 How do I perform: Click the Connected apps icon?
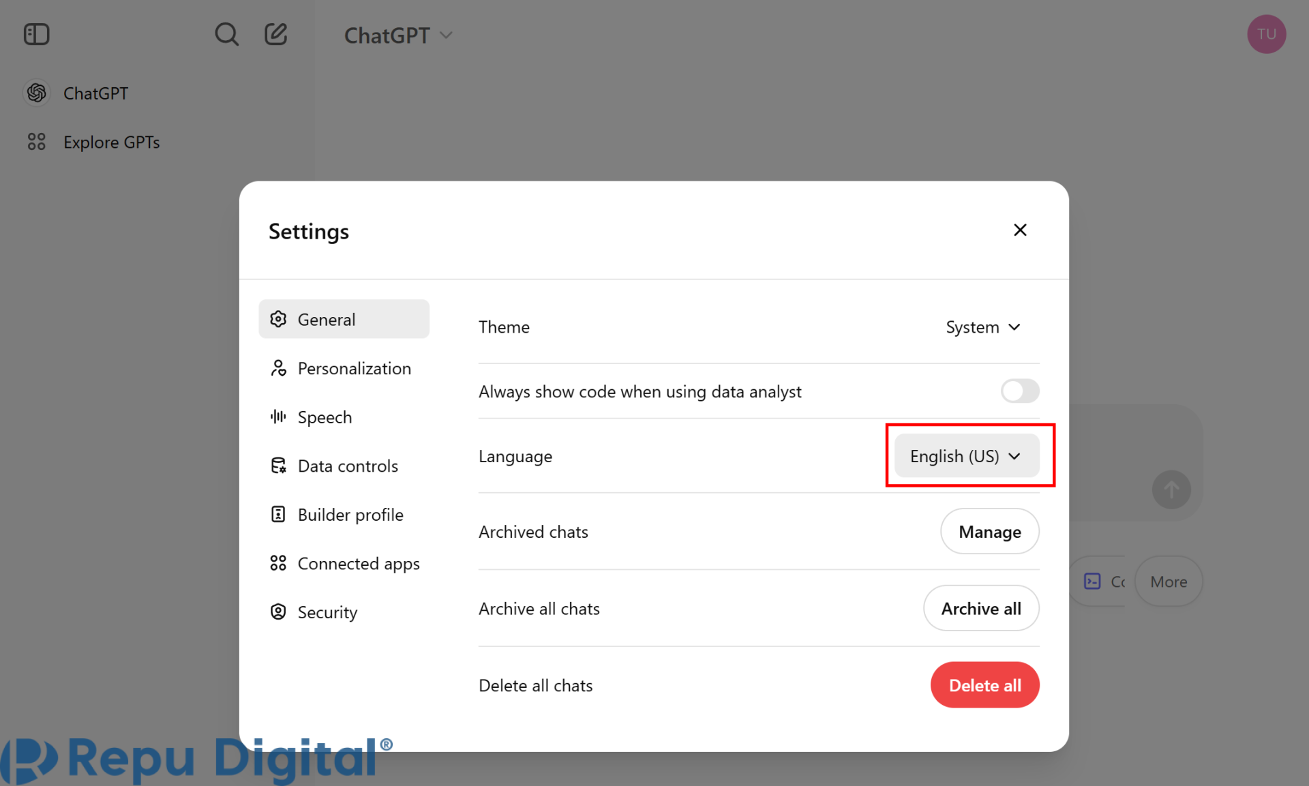click(277, 562)
